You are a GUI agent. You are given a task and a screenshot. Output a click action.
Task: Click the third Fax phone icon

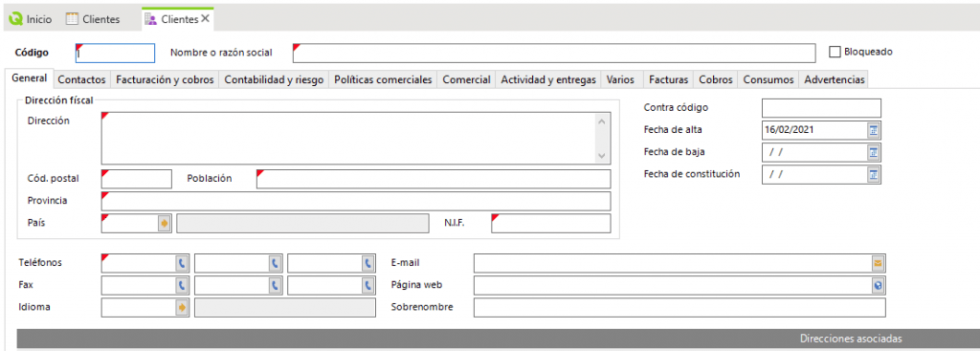pyautogui.click(x=368, y=285)
